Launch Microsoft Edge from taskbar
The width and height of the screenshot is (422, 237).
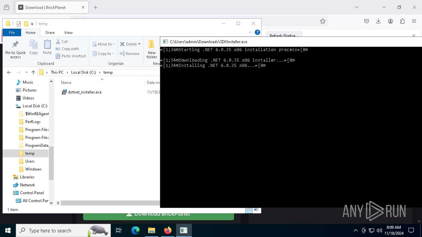click(x=136, y=230)
